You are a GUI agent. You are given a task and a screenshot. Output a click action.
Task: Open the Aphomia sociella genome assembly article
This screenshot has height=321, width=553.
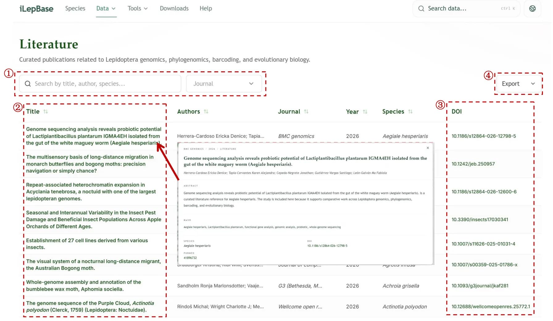click(x=83, y=285)
